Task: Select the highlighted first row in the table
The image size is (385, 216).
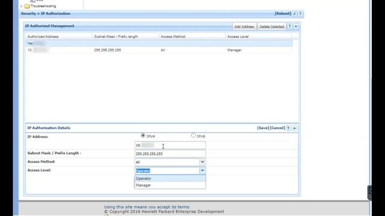Action: coord(159,43)
